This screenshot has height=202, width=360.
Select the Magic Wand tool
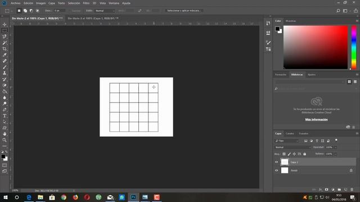4,43
